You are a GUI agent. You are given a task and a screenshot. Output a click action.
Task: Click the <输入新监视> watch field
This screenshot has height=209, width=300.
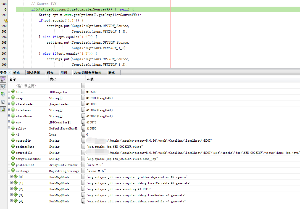click(26, 86)
